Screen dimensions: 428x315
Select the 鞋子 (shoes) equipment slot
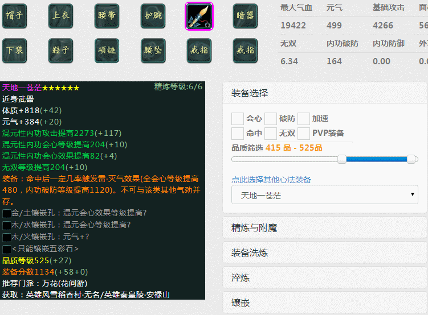click(x=60, y=51)
